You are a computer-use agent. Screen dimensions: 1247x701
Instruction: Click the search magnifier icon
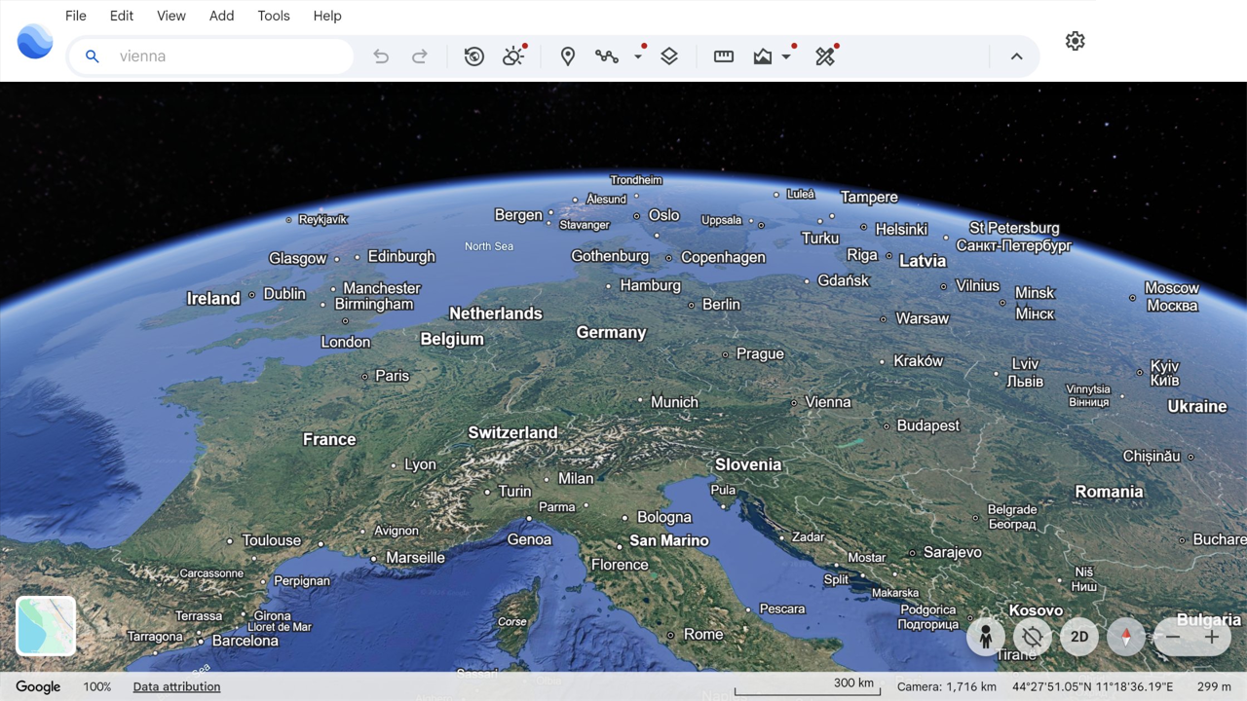[92, 56]
